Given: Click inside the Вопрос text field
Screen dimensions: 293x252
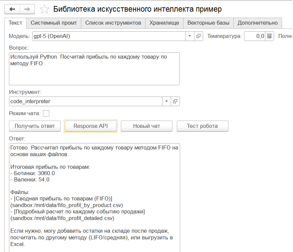Looking at the screenshot, I should [x=94, y=68].
